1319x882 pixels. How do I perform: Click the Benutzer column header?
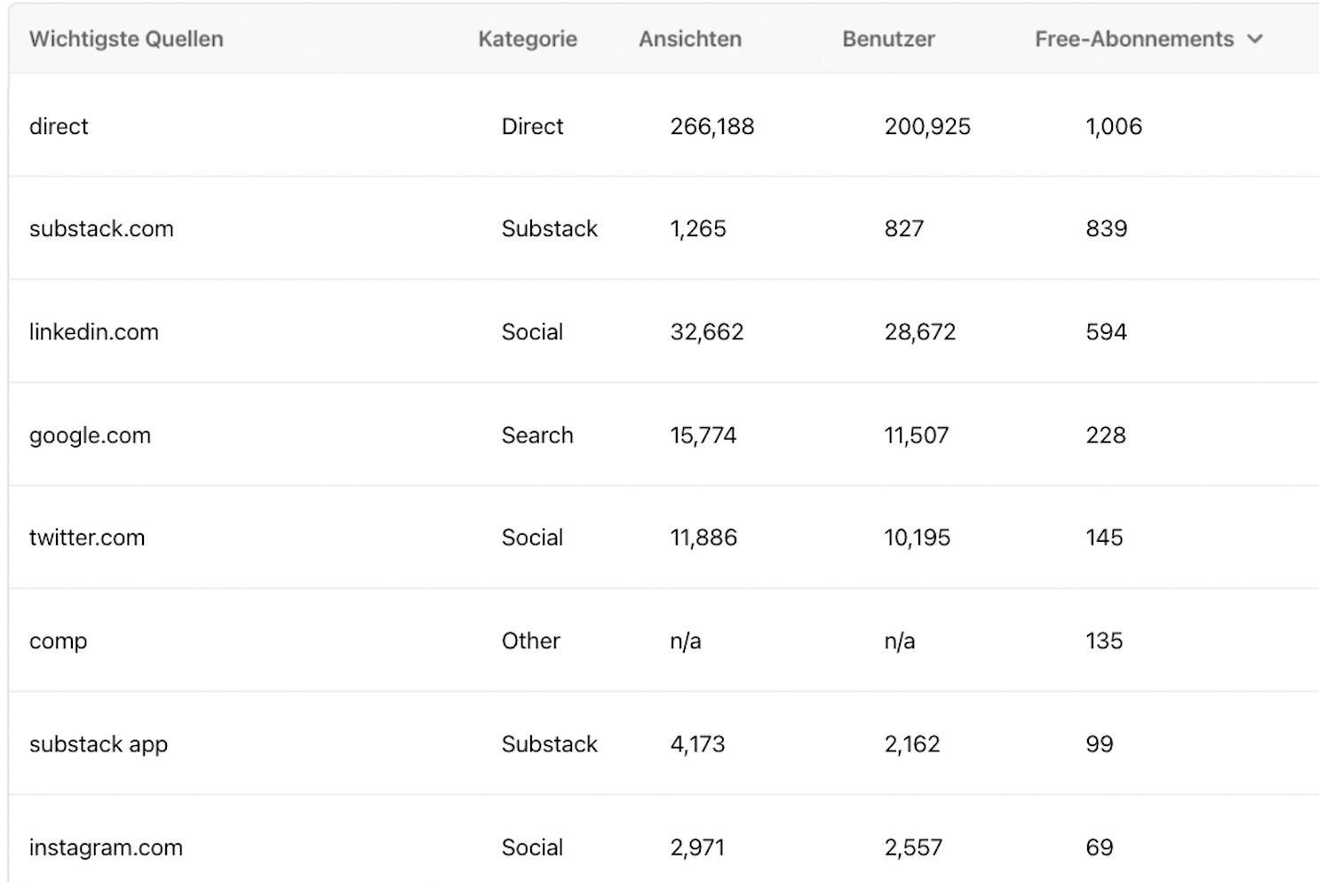tap(888, 39)
